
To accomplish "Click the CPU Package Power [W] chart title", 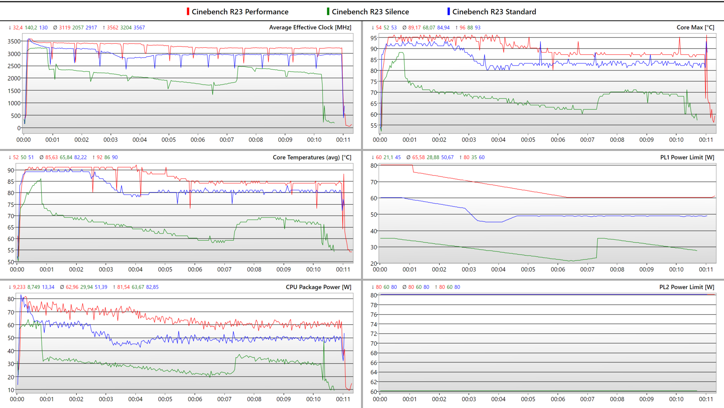I will pyautogui.click(x=318, y=287).
